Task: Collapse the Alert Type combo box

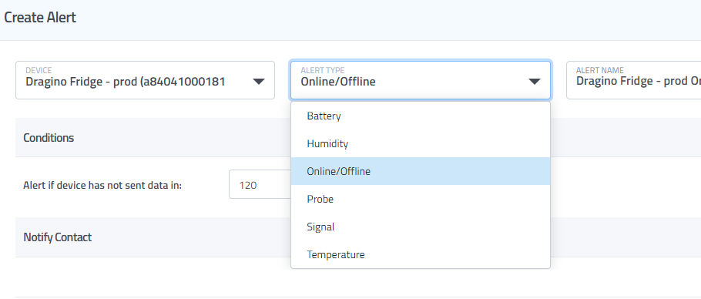Action: [x=421, y=80]
